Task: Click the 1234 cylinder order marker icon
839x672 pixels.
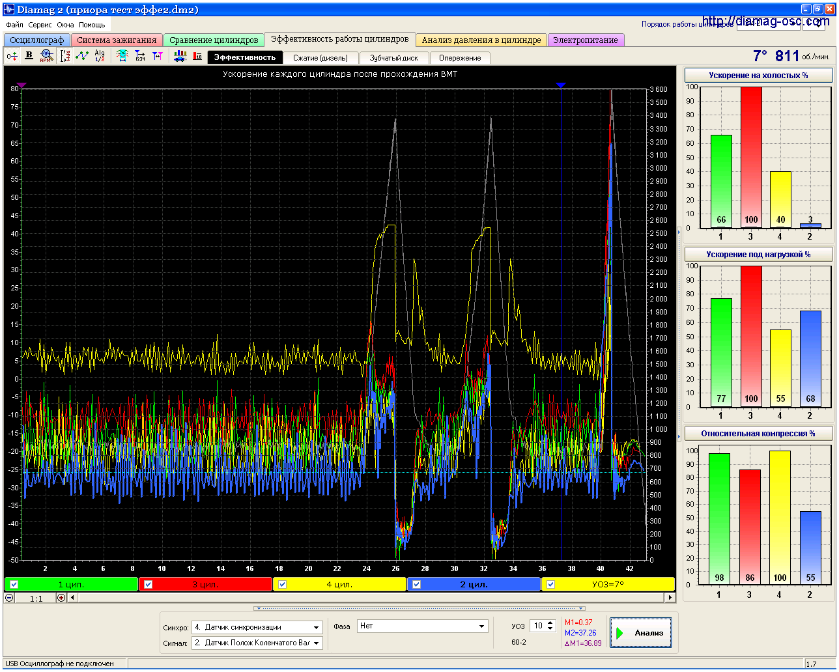Action: 140,56
